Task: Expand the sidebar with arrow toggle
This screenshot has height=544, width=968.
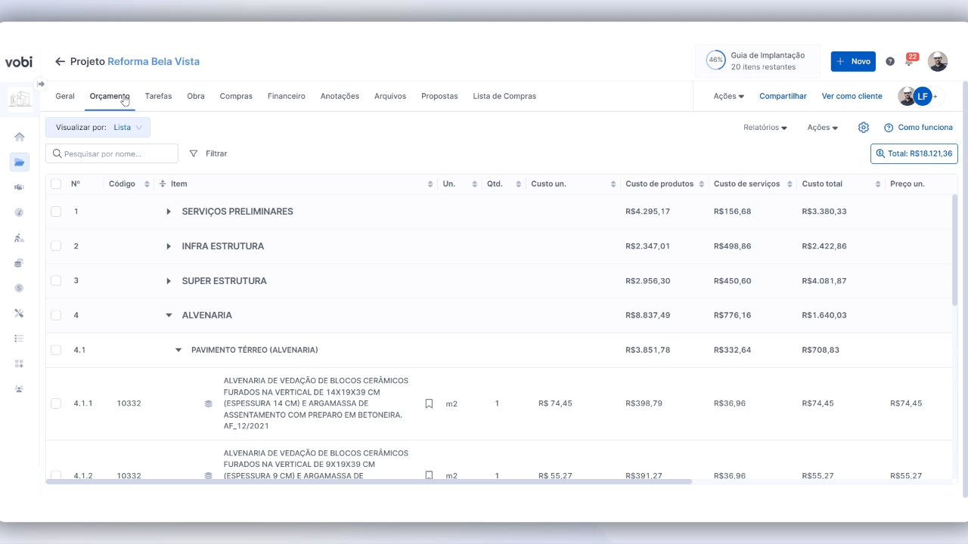Action: click(x=41, y=84)
